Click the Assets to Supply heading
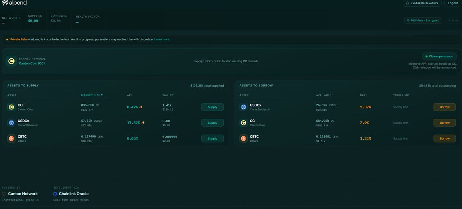This screenshot has height=209, width=462. (x=23, y=85)
